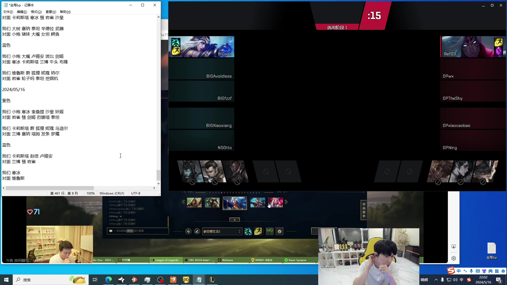Click the screenshot scissors icon
The image size is (507, 285).
click(x=454, y=246)
